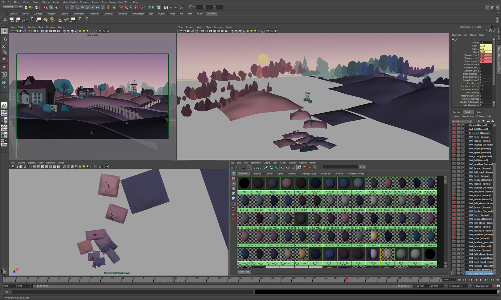Open the Rendering menu set dropdown
This screenshot has width=501, height=300.
click(x=12, y=7)
